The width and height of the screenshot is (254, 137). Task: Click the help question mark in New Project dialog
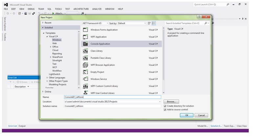199,17
